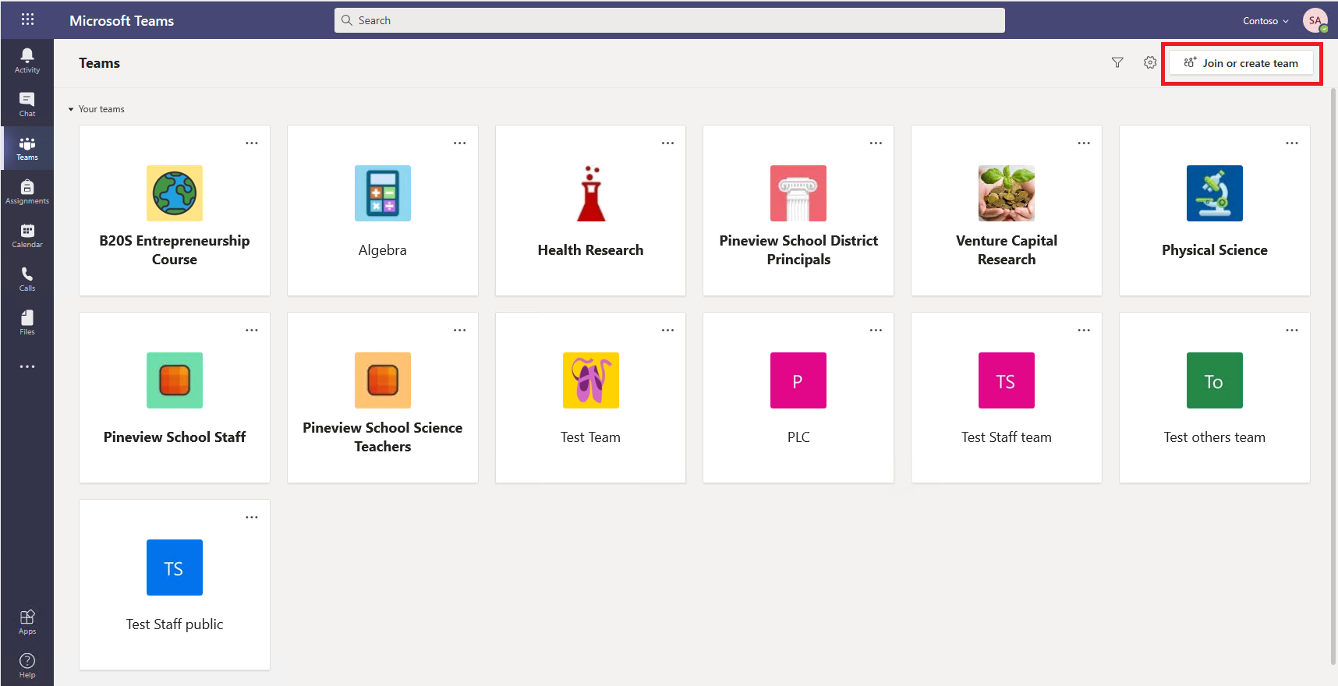Open Files in the sidebar

pos(27,323)
